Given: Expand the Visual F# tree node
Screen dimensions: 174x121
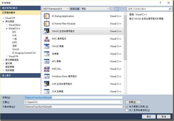Looking at the screenshot, I should click(7, 56).
